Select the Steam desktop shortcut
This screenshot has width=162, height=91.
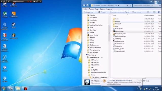[x=13, y=25]
